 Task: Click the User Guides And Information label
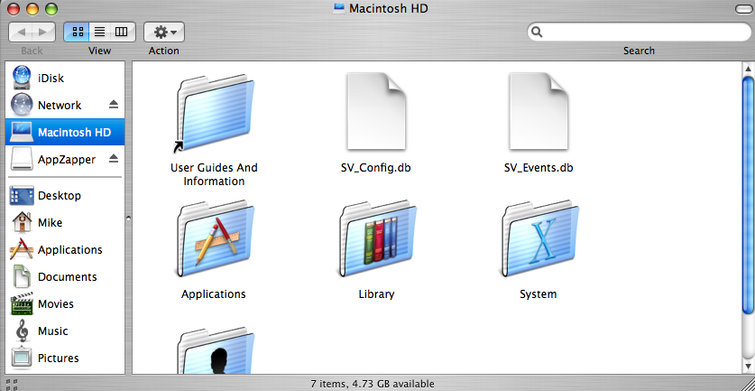[214, 174]
